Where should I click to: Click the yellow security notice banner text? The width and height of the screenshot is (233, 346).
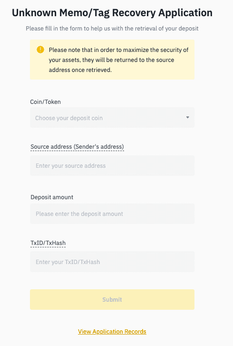118,60
